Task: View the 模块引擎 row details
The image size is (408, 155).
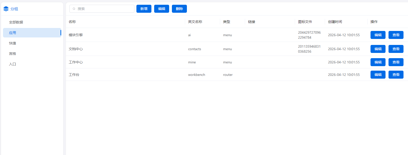Action: (396, 35)
